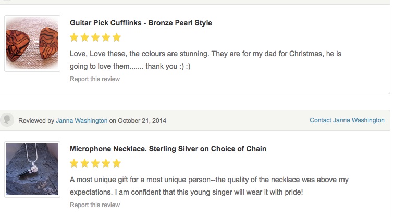Click fifth star of Necklace rating

tap(117, 163)
